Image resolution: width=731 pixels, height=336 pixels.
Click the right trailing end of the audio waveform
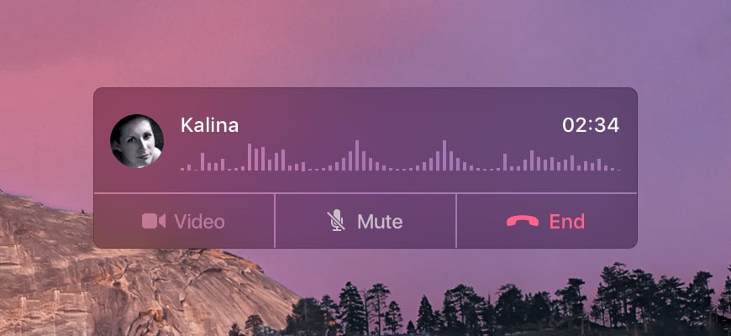[x=618, y=170]
